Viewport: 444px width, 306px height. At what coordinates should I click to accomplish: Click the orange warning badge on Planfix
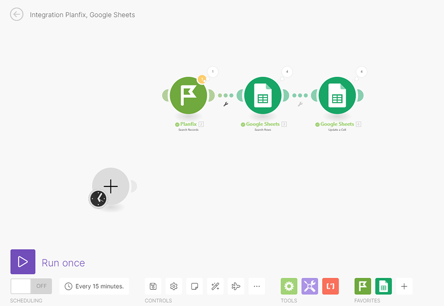click(x=202, y=79)
